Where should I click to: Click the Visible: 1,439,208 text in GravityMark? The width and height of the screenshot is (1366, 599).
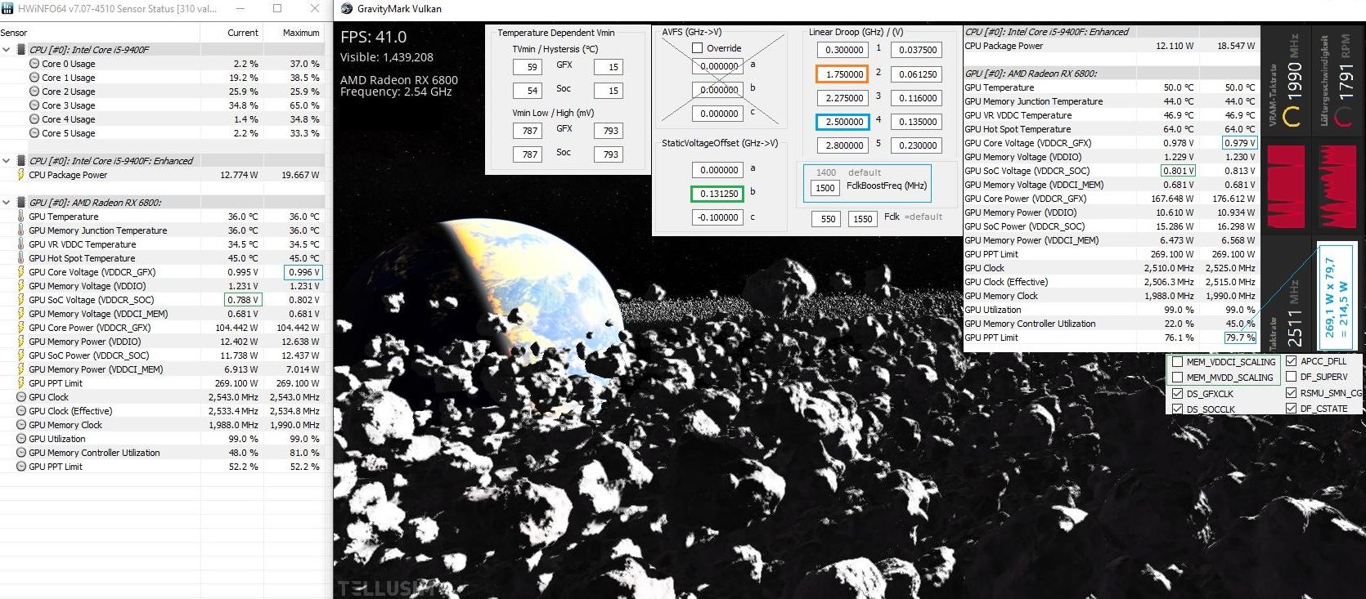387,57
